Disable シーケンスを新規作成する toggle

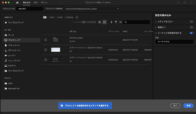coord(192,33)
